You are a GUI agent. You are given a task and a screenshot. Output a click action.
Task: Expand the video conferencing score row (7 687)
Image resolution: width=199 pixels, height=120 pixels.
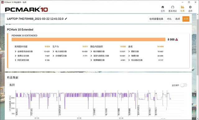pyautogui.click(x=32, y=56)
